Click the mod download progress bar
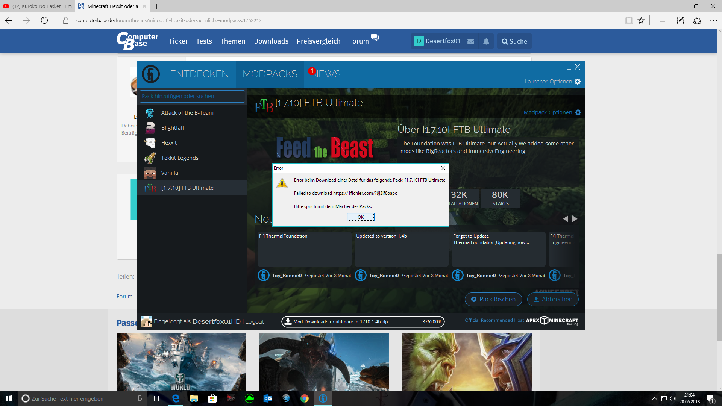The image size is (722, 406). (x=363, y=322)
